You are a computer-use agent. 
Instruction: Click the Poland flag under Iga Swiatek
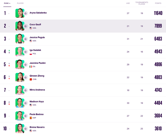[31, 54]
